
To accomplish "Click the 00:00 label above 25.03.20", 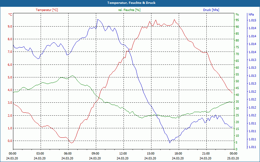I will [x=233, y=154].
